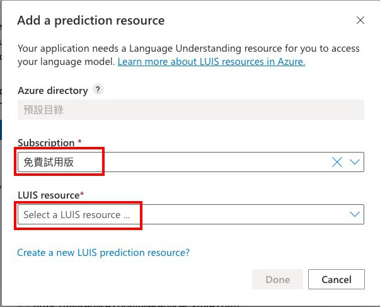Viewport: 380px width, 307px height.
Task: Click the disabled Azure directory field 預設目錄
Action: coord(190,110)
